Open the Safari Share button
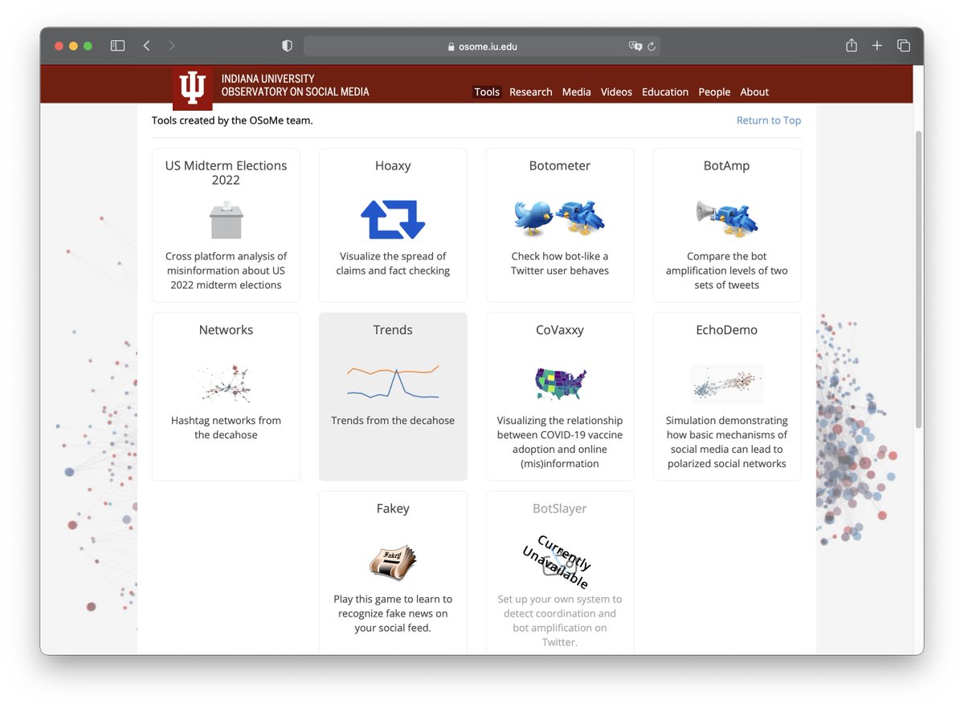 click(x=852, y=46)
